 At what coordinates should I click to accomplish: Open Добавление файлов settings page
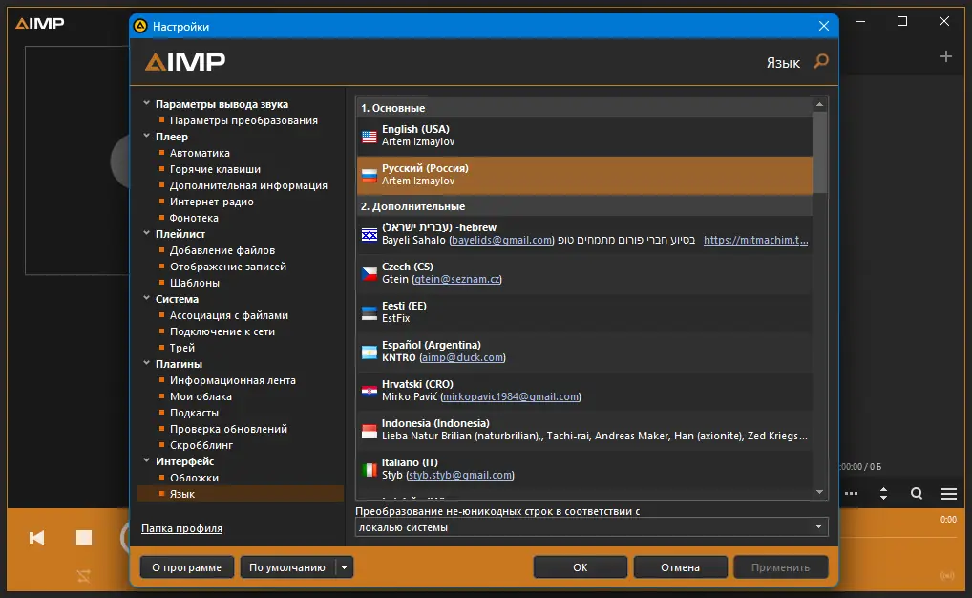(222, 250)
